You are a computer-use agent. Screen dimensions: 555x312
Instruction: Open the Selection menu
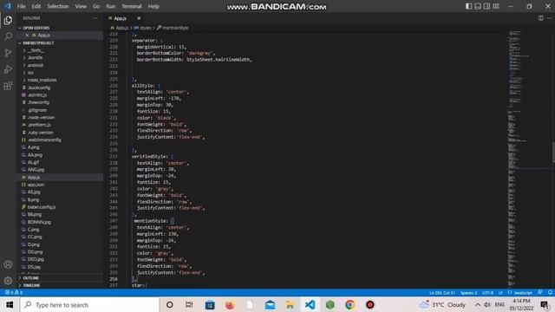(x=58, y=6)
